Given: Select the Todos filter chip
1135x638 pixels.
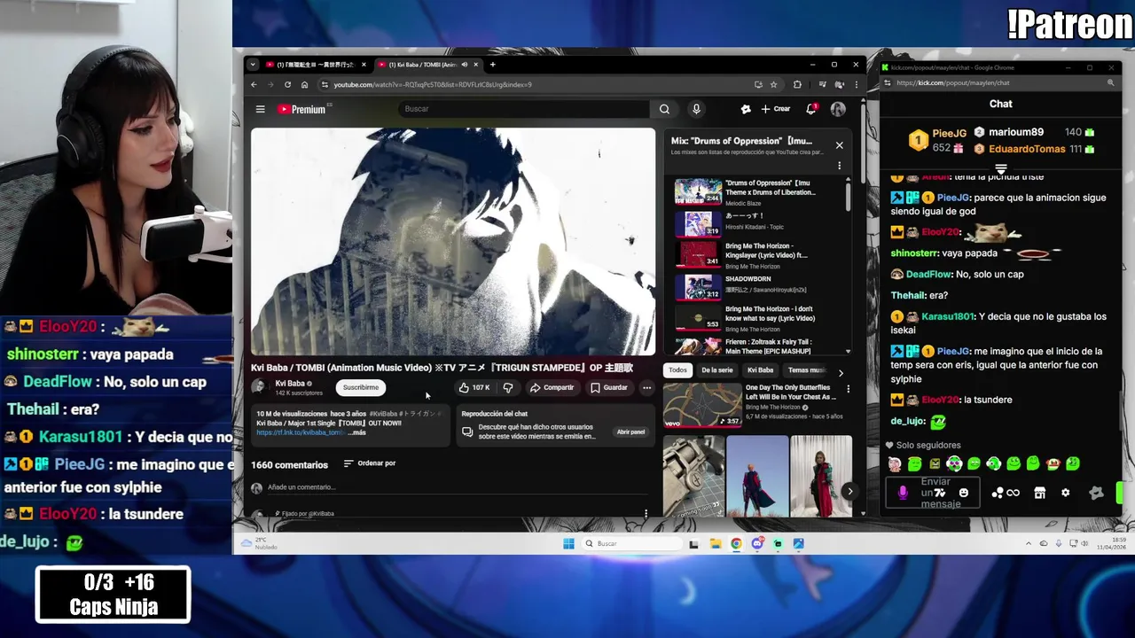Looking at the screenshot, I should [677, 370].
